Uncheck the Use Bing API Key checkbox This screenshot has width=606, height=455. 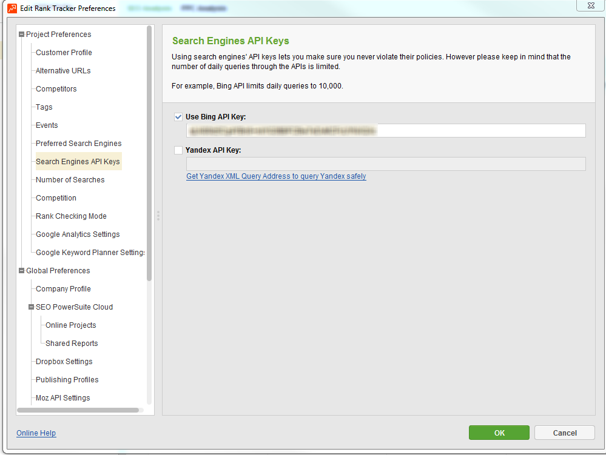[x=178, y=117]
